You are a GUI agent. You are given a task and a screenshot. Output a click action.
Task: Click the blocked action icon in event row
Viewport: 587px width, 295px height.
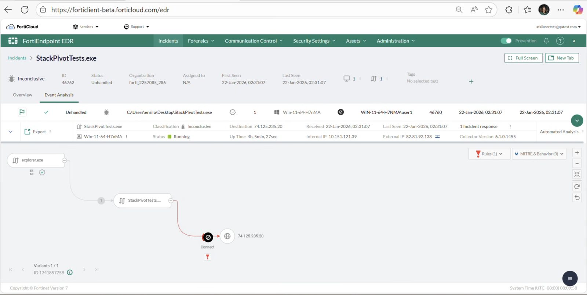[341, 112]
